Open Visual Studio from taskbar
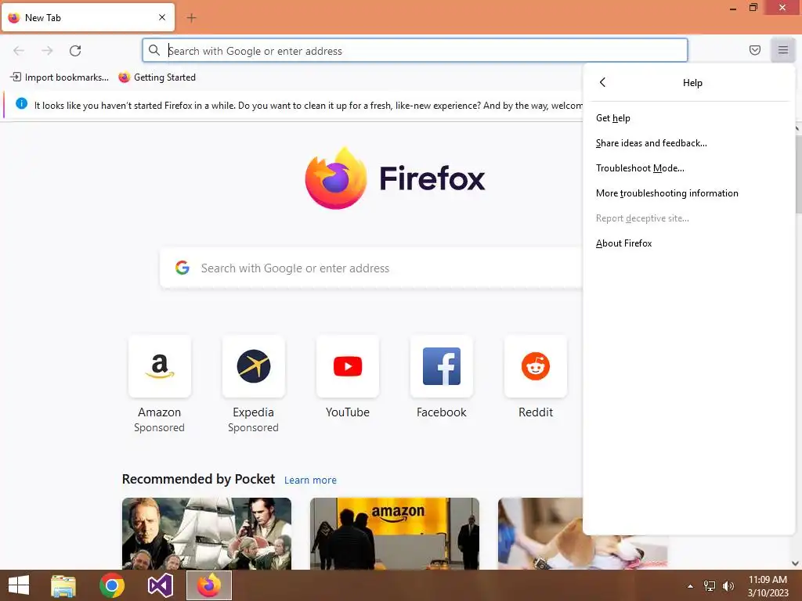The width and height of the screenshot is (802, 601). tap(160, 585)
